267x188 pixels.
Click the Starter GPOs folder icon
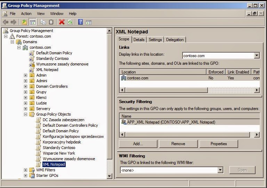tap(32, 175)
